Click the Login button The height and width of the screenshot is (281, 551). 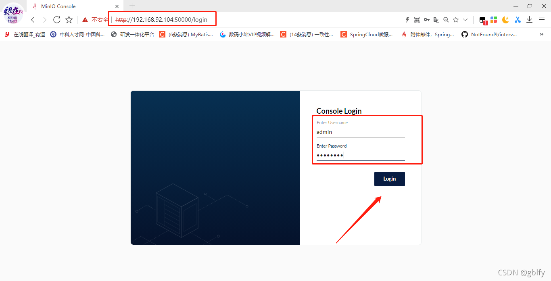click(389, 179)
